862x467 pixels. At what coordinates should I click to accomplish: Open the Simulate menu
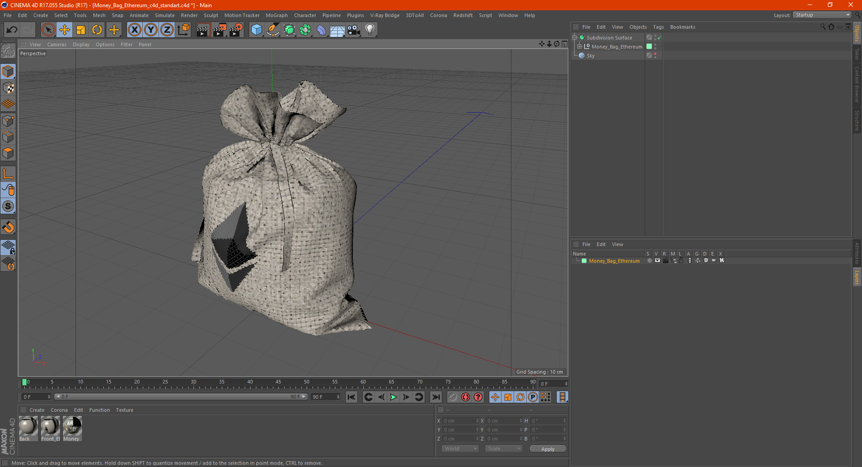click(x=165, y=15)
